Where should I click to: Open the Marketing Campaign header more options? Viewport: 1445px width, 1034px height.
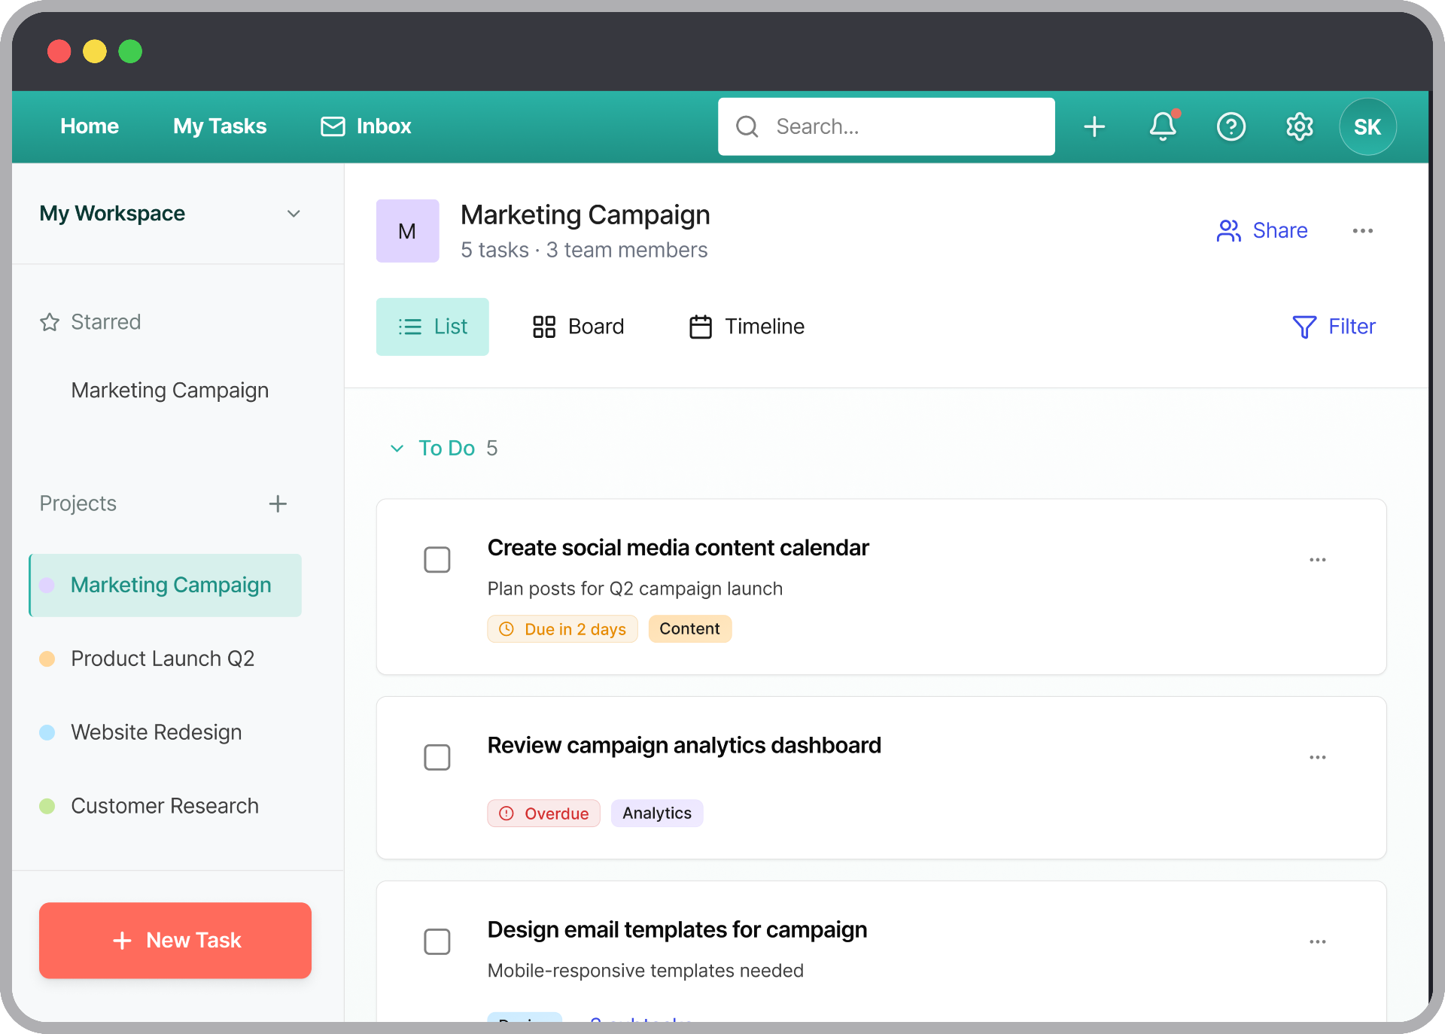click(x=1362, y=231)
